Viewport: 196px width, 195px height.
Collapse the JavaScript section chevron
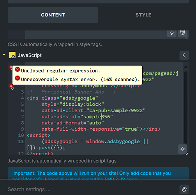coord(184,55)
